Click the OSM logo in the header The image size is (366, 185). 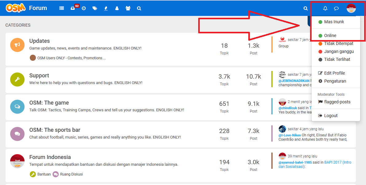15,8
